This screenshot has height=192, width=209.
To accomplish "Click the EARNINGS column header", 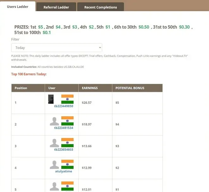I will pyautogui.click(x=90, y=88).
